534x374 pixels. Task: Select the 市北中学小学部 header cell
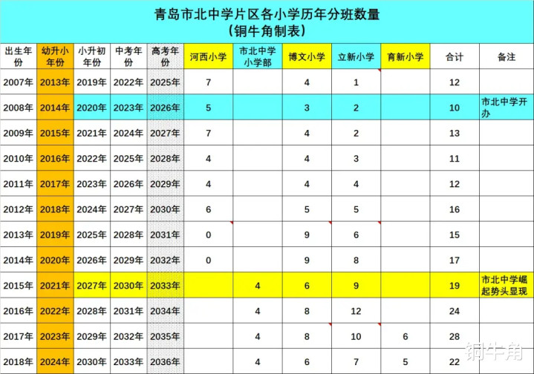258,56
